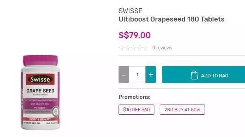The width and height of the screenshot is (245, 137).
Task: Give a five-star rating
Action: click(x=145, y=48)
